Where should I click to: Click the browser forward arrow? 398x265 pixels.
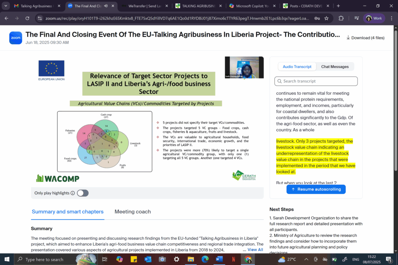pos(17,18)
